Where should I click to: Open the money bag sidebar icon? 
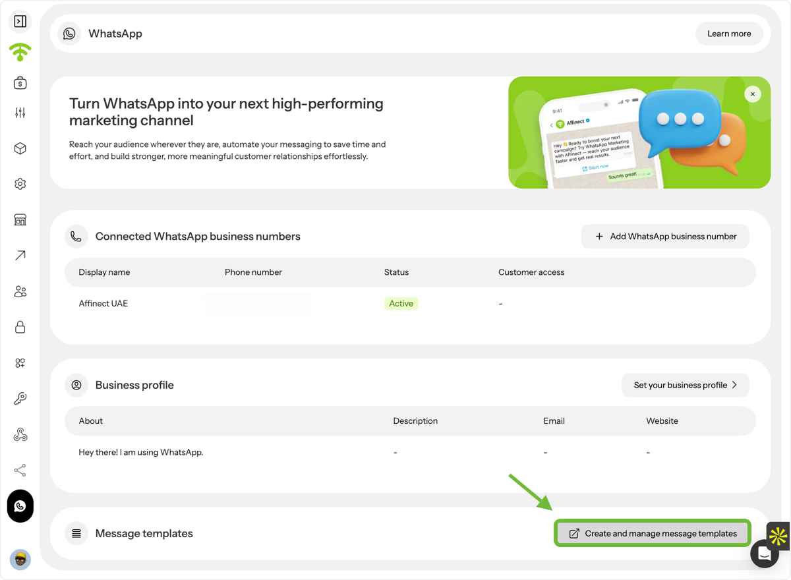[x=20, y=82]
